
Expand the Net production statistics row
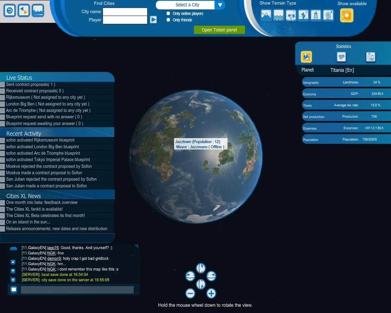tap(346, 117)
